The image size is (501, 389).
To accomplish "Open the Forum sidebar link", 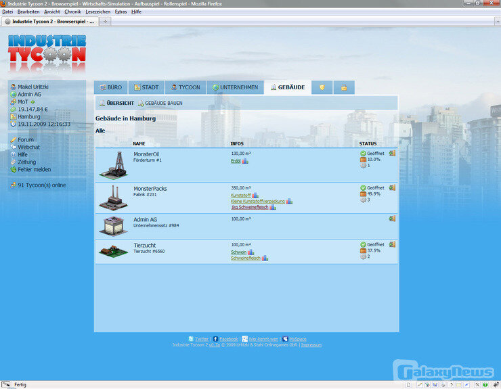I will pos(26,139).
